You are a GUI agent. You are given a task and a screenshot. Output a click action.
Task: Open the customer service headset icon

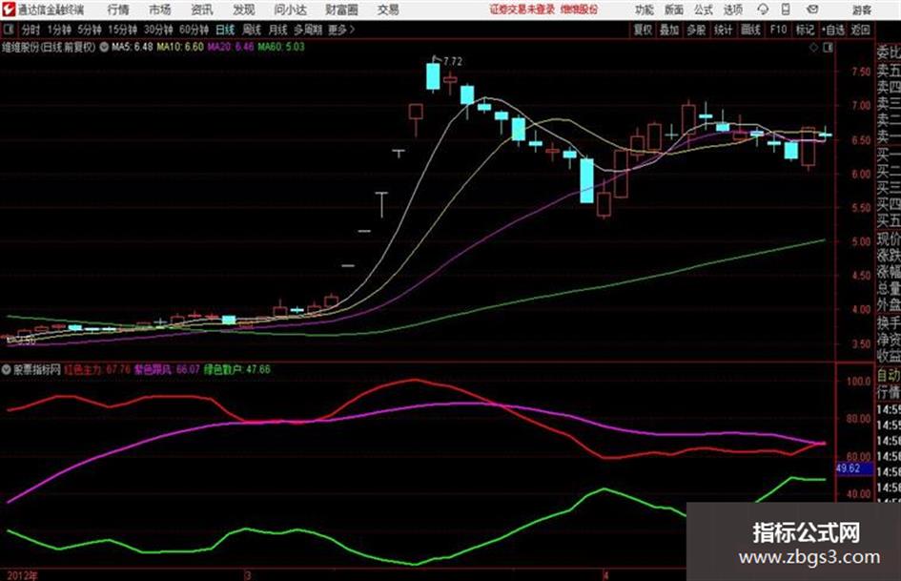(763, 10)
